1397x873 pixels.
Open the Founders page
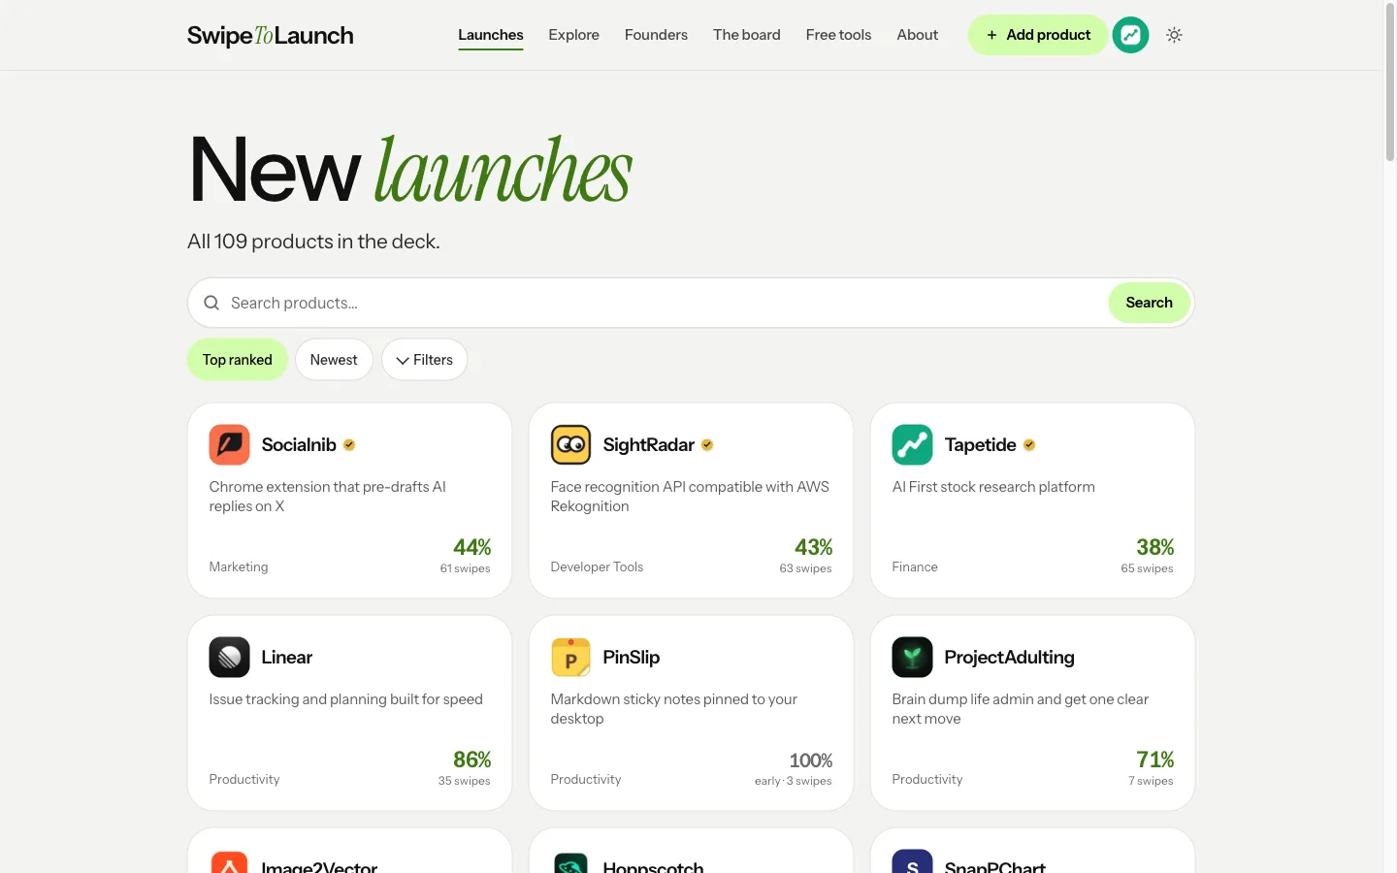[x=656, y=35]
